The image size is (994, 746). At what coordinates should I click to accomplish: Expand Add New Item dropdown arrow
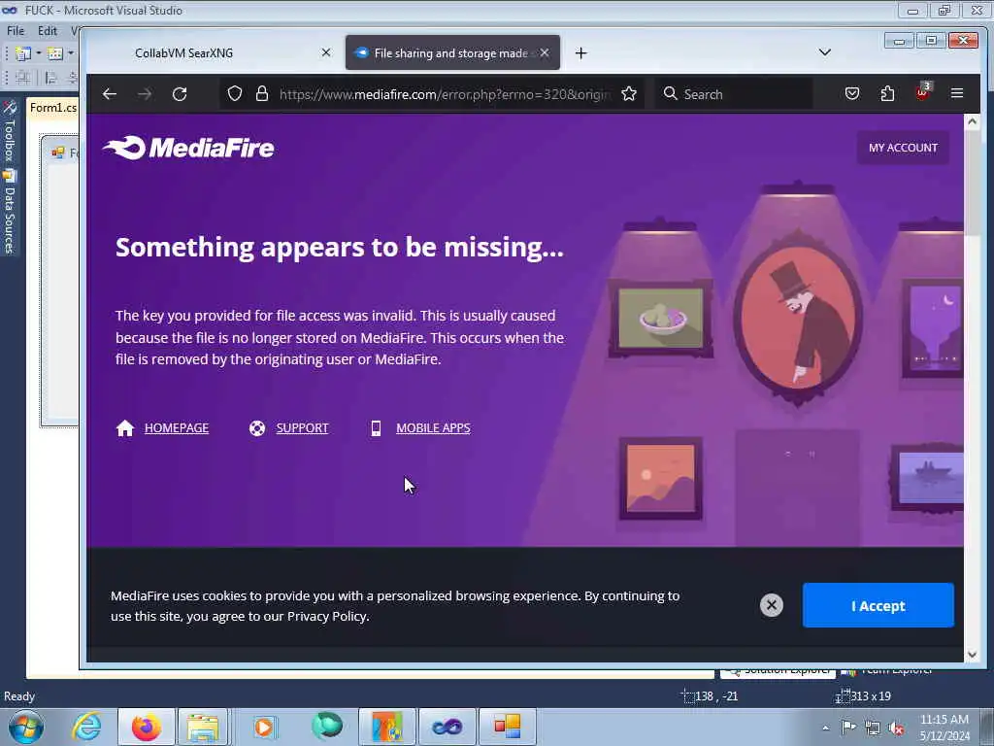pyautogui.click(x=70, y=54)
